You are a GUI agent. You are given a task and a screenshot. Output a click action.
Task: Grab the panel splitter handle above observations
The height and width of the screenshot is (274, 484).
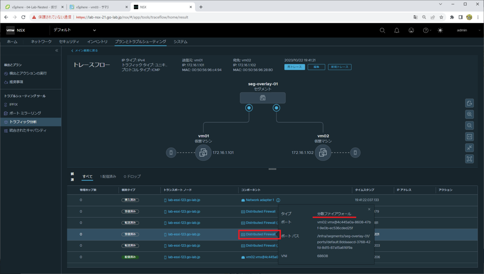coord(272,169)
